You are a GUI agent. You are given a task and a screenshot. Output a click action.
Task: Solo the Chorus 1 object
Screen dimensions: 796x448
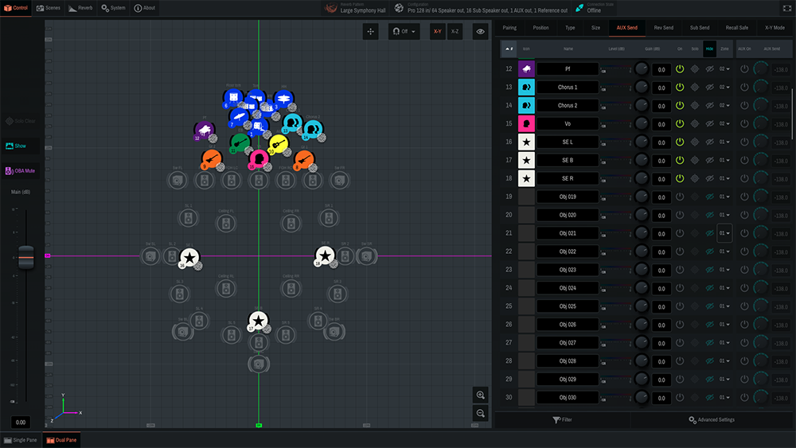(694, 88)
